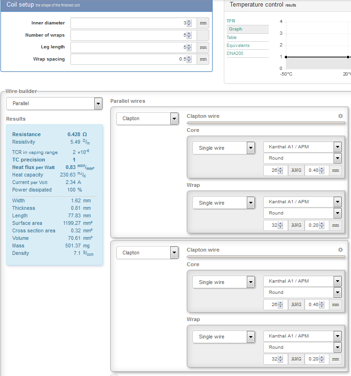Screen dimensions: 351x376
Task: Open the first Clapton wire type dropdown
Action: [x=147, y=119]
